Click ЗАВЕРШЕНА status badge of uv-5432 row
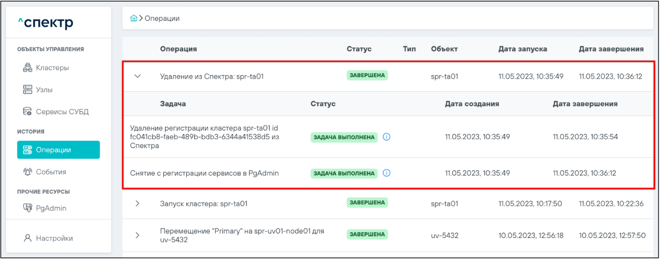Viewport: 660px width, 259px height. pyautogui.click(x=367, y=235)
